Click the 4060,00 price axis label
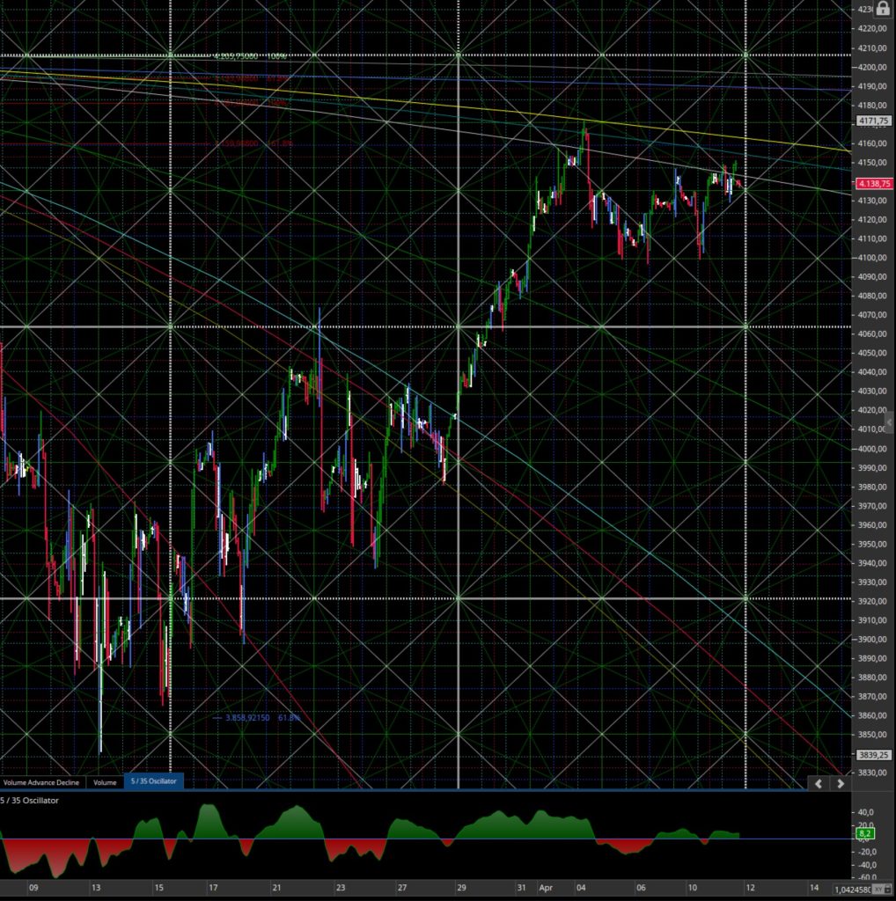The height and width of the screenshot is (901, 896). (x=872, y=333)
